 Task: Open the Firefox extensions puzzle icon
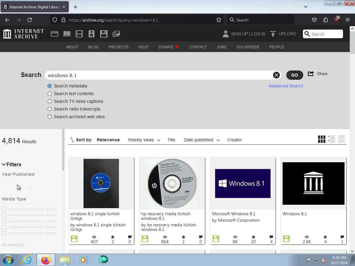325,20
